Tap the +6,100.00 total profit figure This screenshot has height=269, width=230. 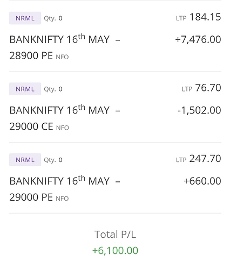tap(115, 251)
